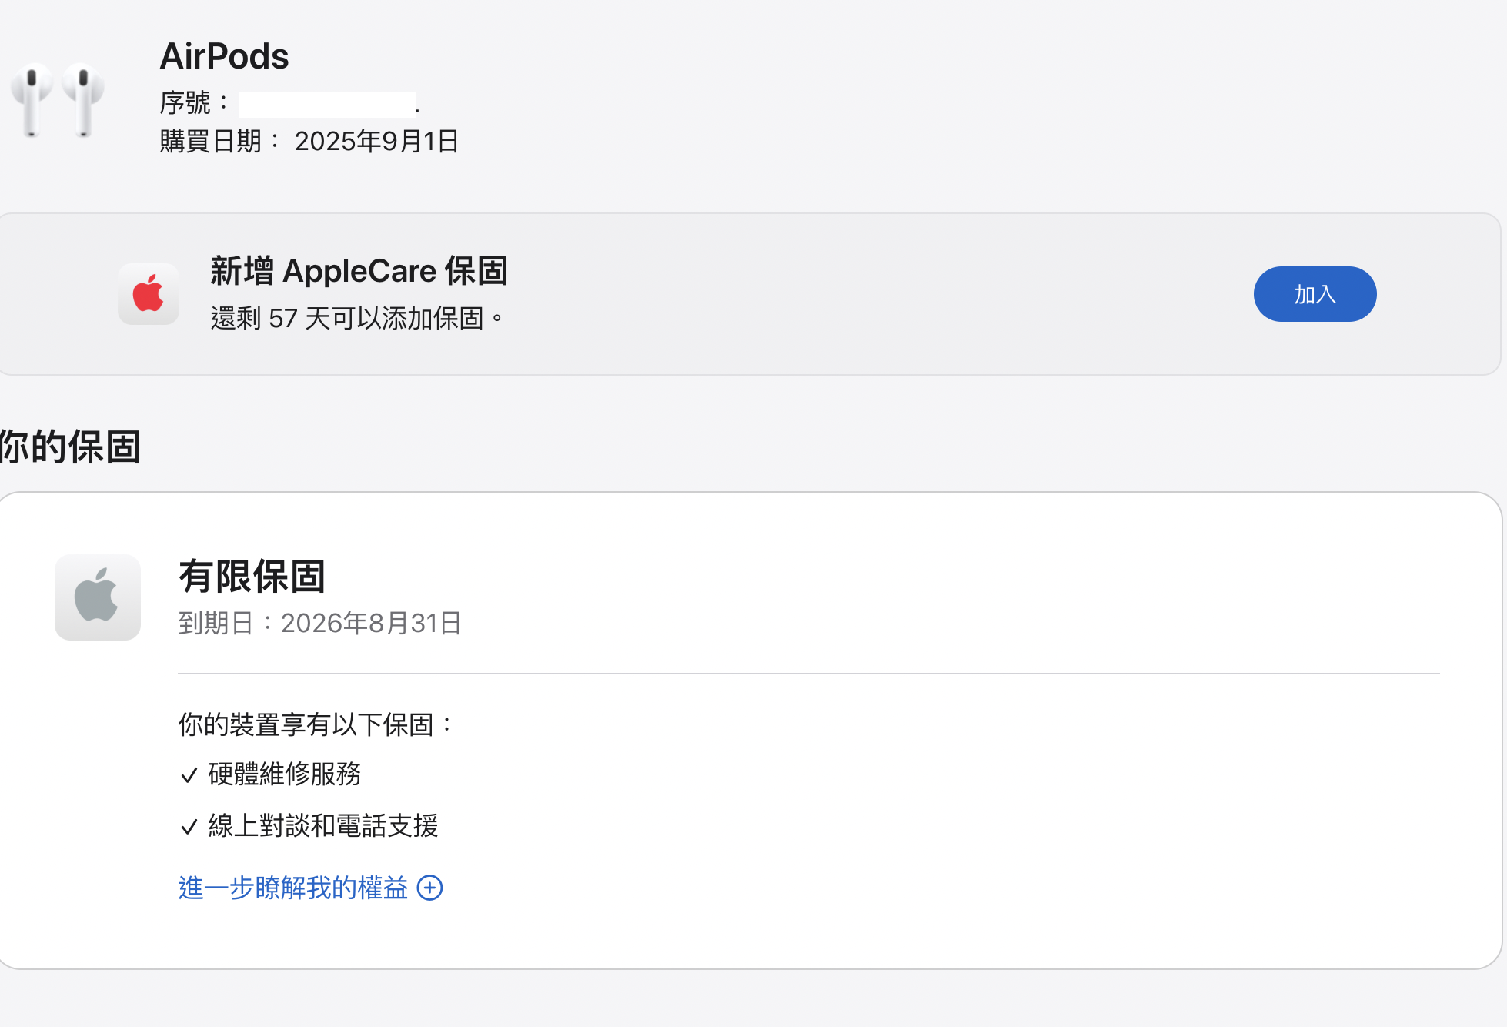The image size is (1507, 1027).
Task: Click the 購買日期 2025年9月1日 text
Action: 309,141
